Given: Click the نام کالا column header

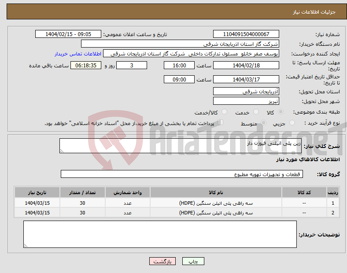Looking at the screenshot, I should point(216,192).
